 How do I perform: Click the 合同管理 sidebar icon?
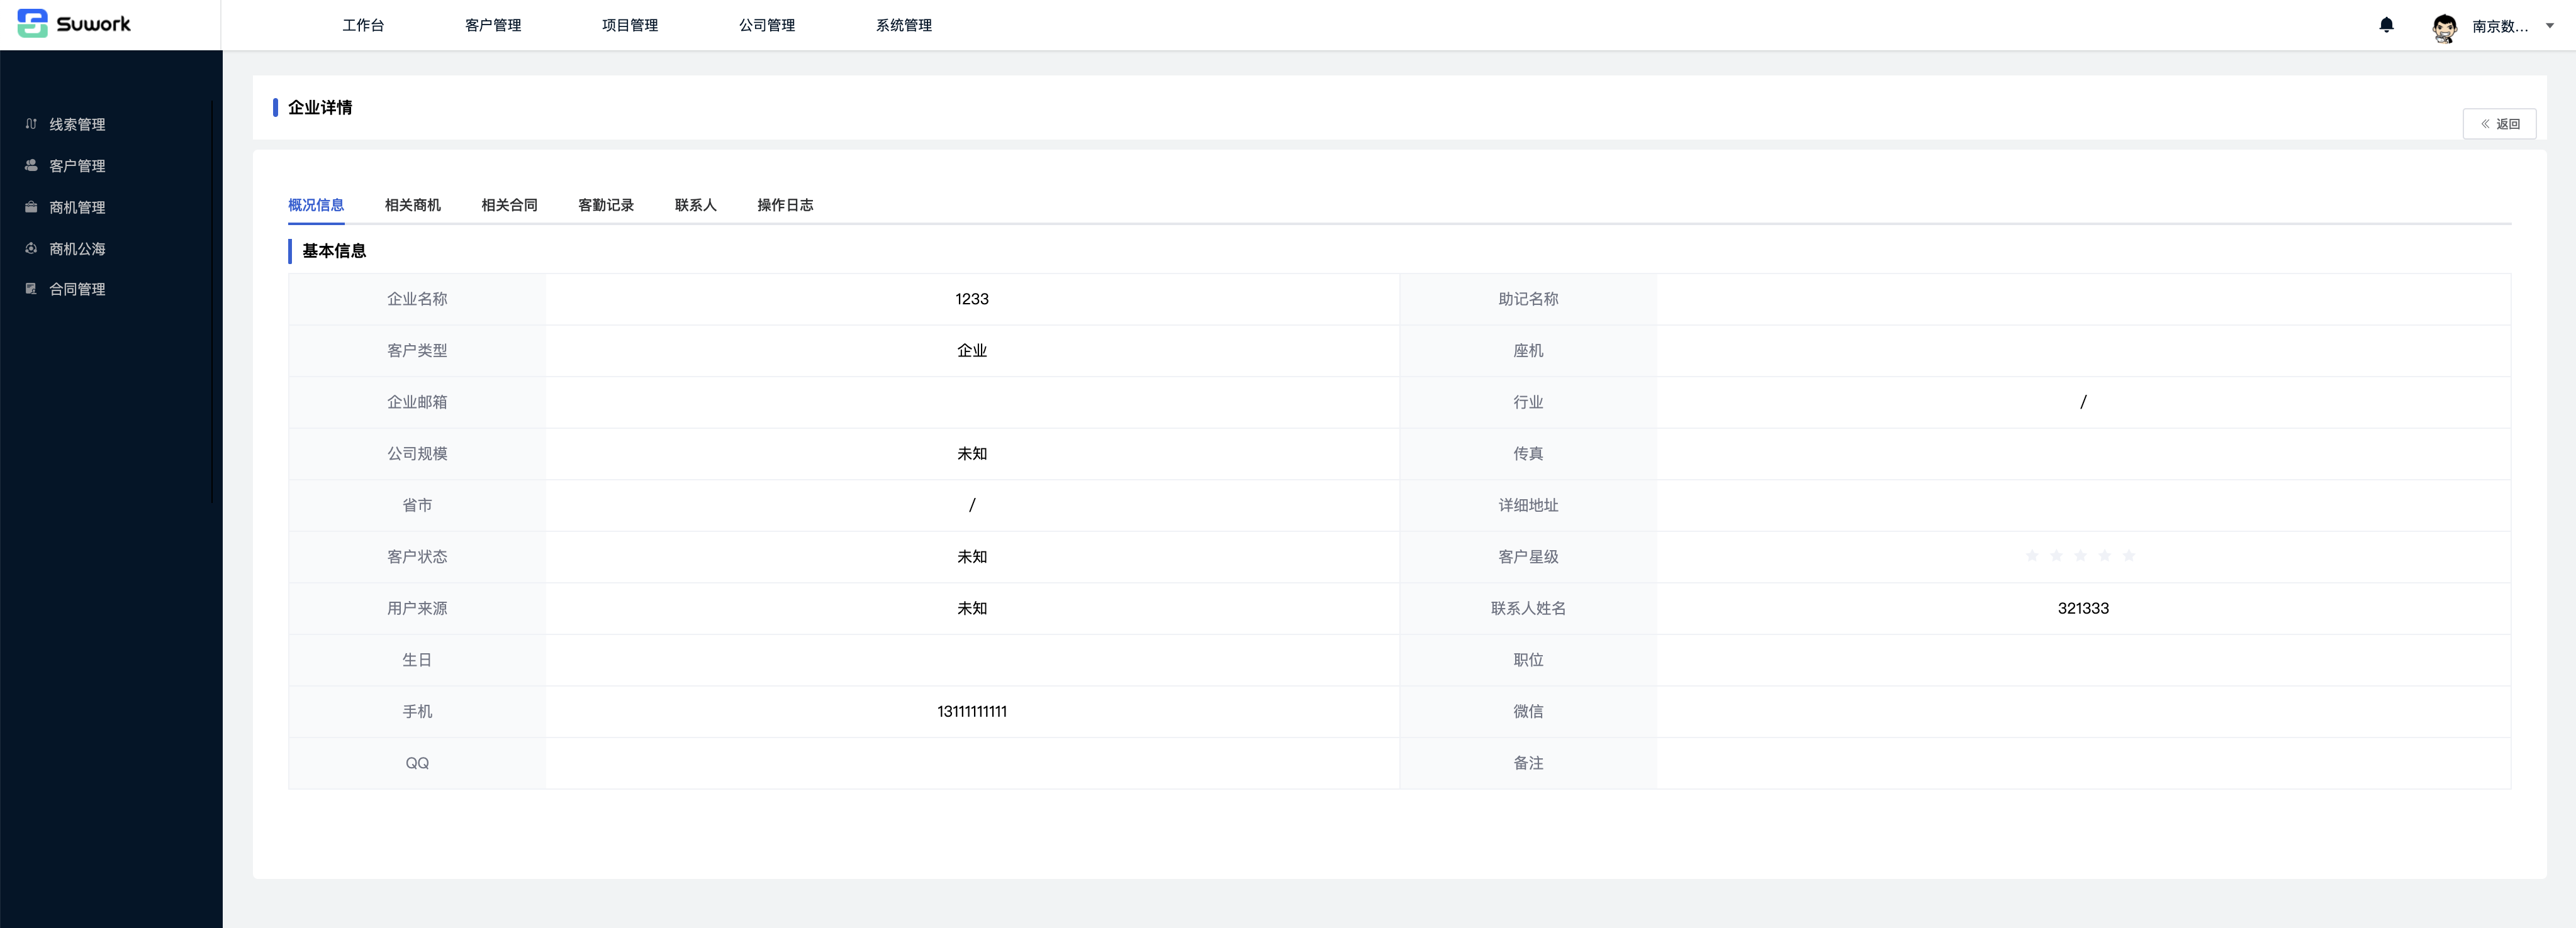click(31, 289)
